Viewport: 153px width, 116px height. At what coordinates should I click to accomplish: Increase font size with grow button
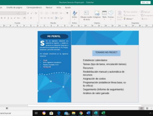coord(28,13)
